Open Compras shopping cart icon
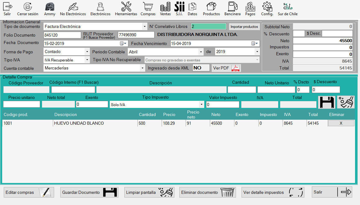Viewport: 360px width, 205px height. click(148, 9)
